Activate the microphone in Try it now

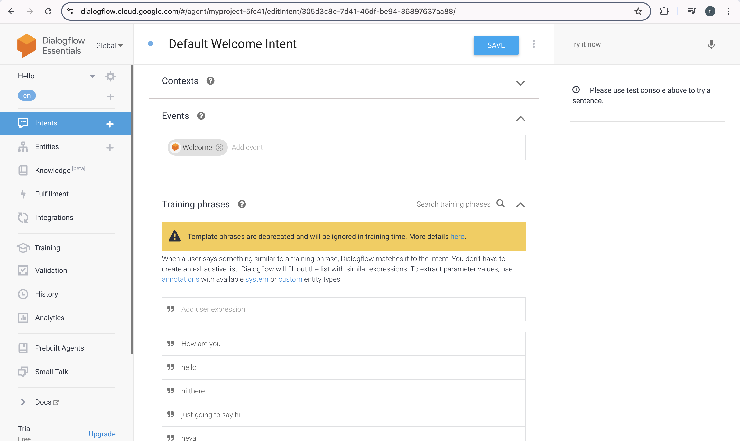(x=711, y=44)
